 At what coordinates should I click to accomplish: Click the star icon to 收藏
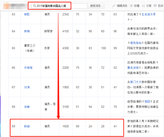(131, 6)
